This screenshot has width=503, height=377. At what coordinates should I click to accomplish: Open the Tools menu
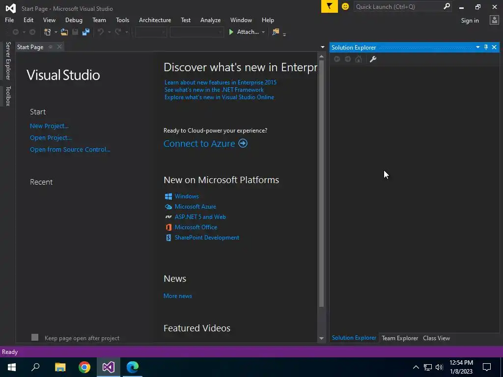point(122,20)
